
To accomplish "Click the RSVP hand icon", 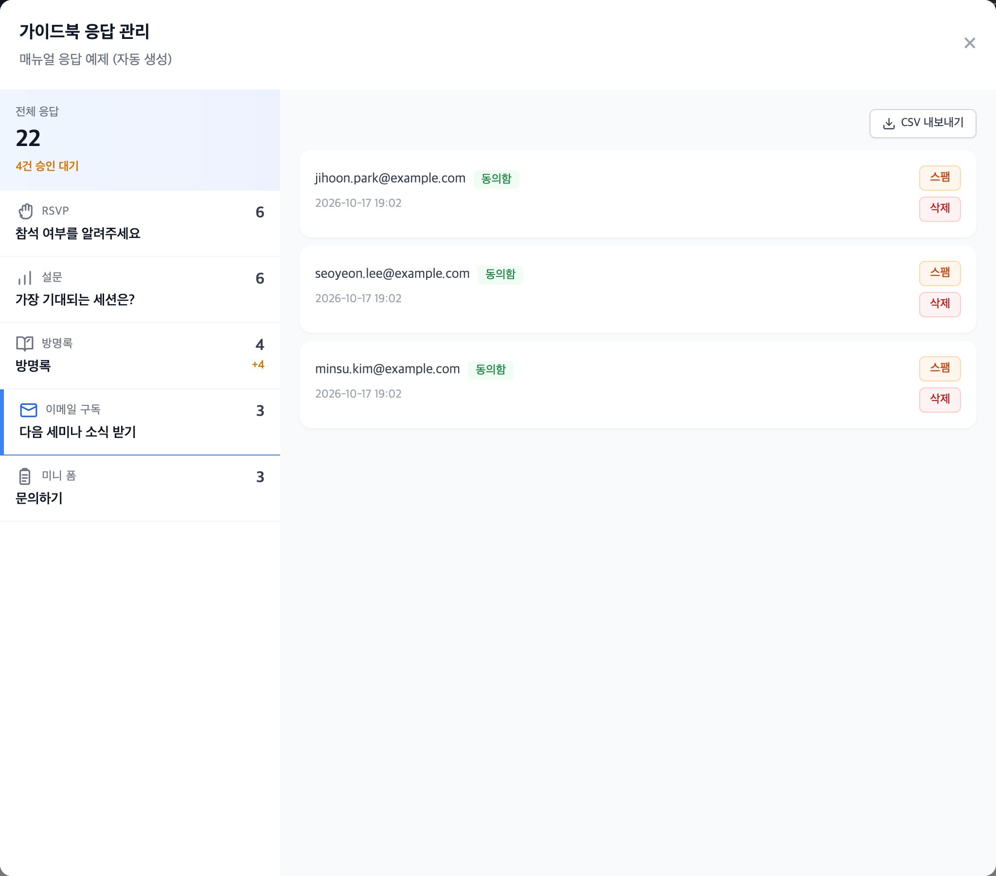I will coord(25,211).
